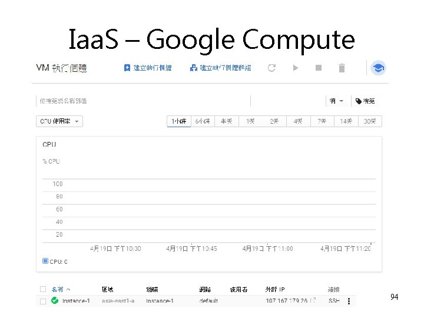The image size is (424, 318).
Task: Select the 6小時 time range tab
Action: 203,121
